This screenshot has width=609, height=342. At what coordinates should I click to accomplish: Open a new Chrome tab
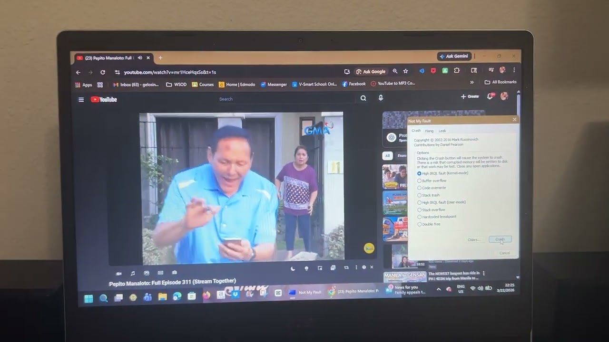click(x=160, y=58)
